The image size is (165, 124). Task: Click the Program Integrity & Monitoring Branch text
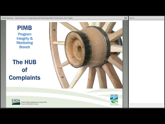click(x=25, y=41)
